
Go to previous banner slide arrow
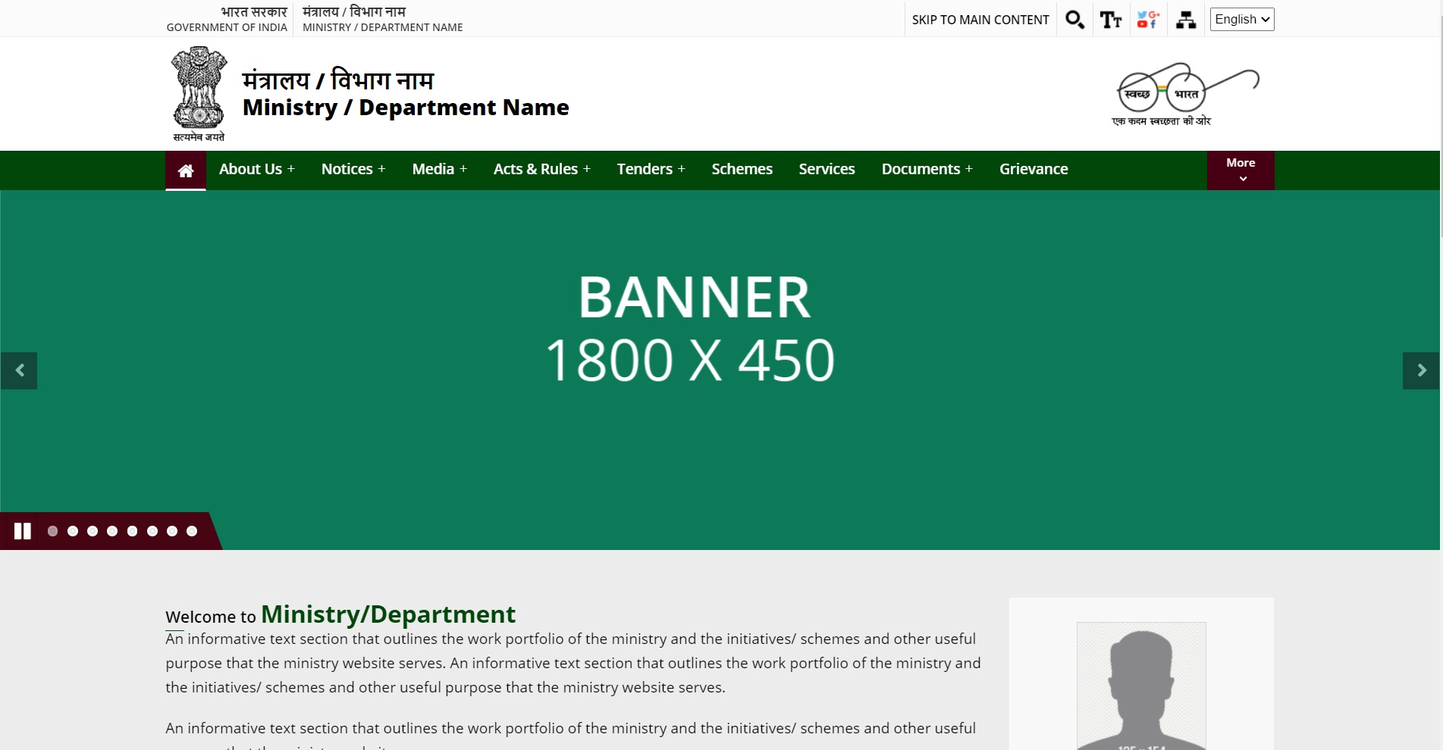pyautogui.click(x=20, y=370)
